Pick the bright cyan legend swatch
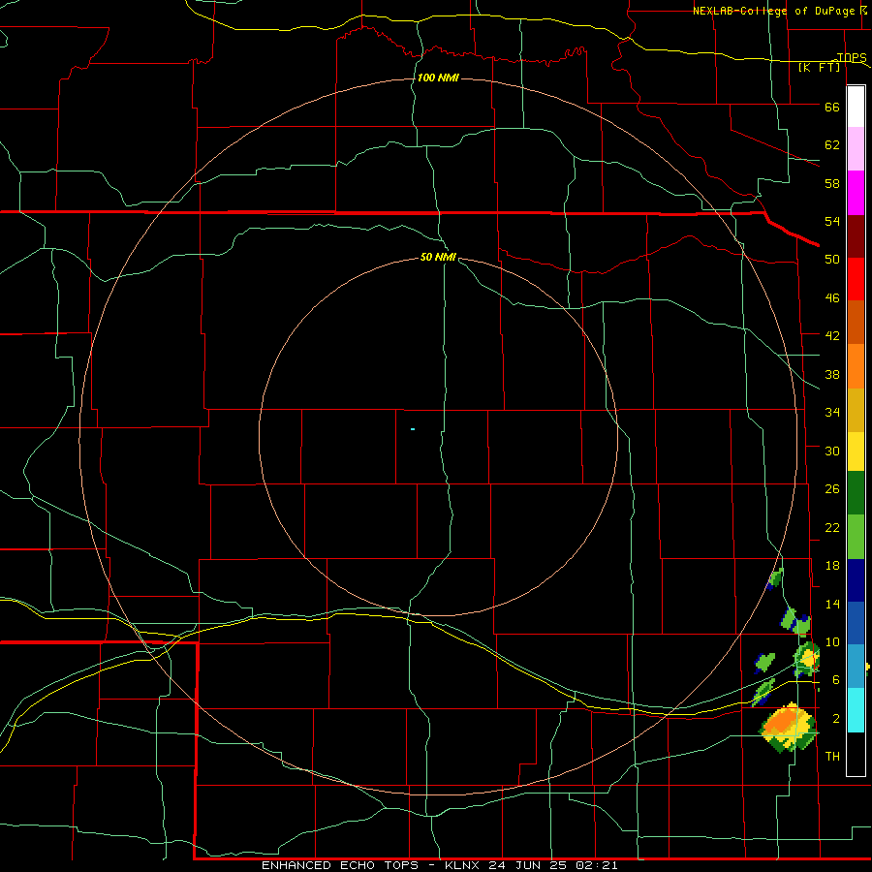 [x=856, y=710]
